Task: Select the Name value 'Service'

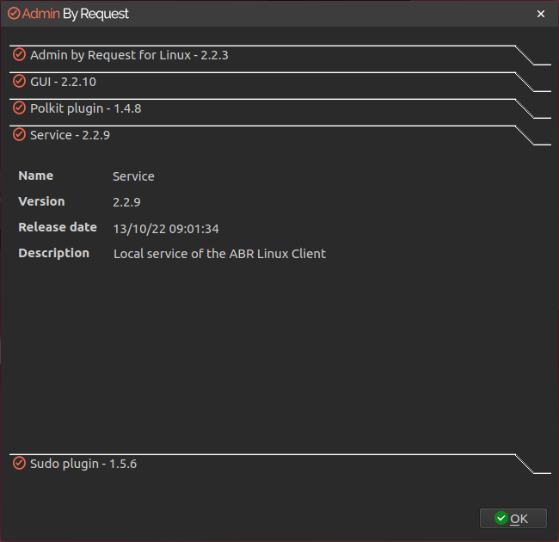Action: point(133,176)
